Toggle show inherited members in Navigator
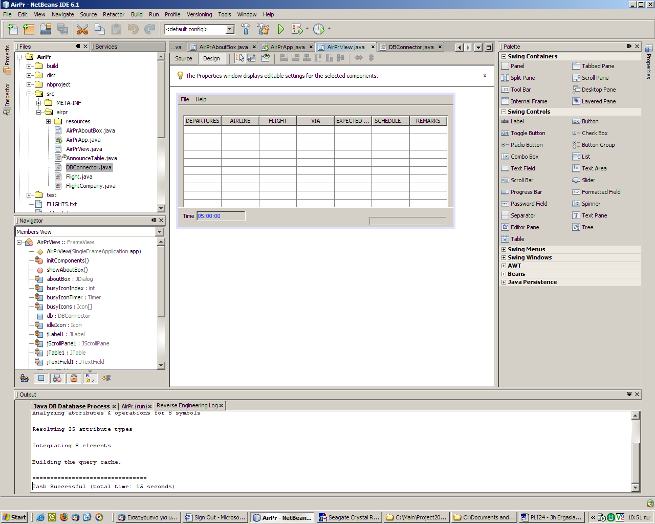The height and width of the screenshot is (524, 655). (x=25, y=378)
